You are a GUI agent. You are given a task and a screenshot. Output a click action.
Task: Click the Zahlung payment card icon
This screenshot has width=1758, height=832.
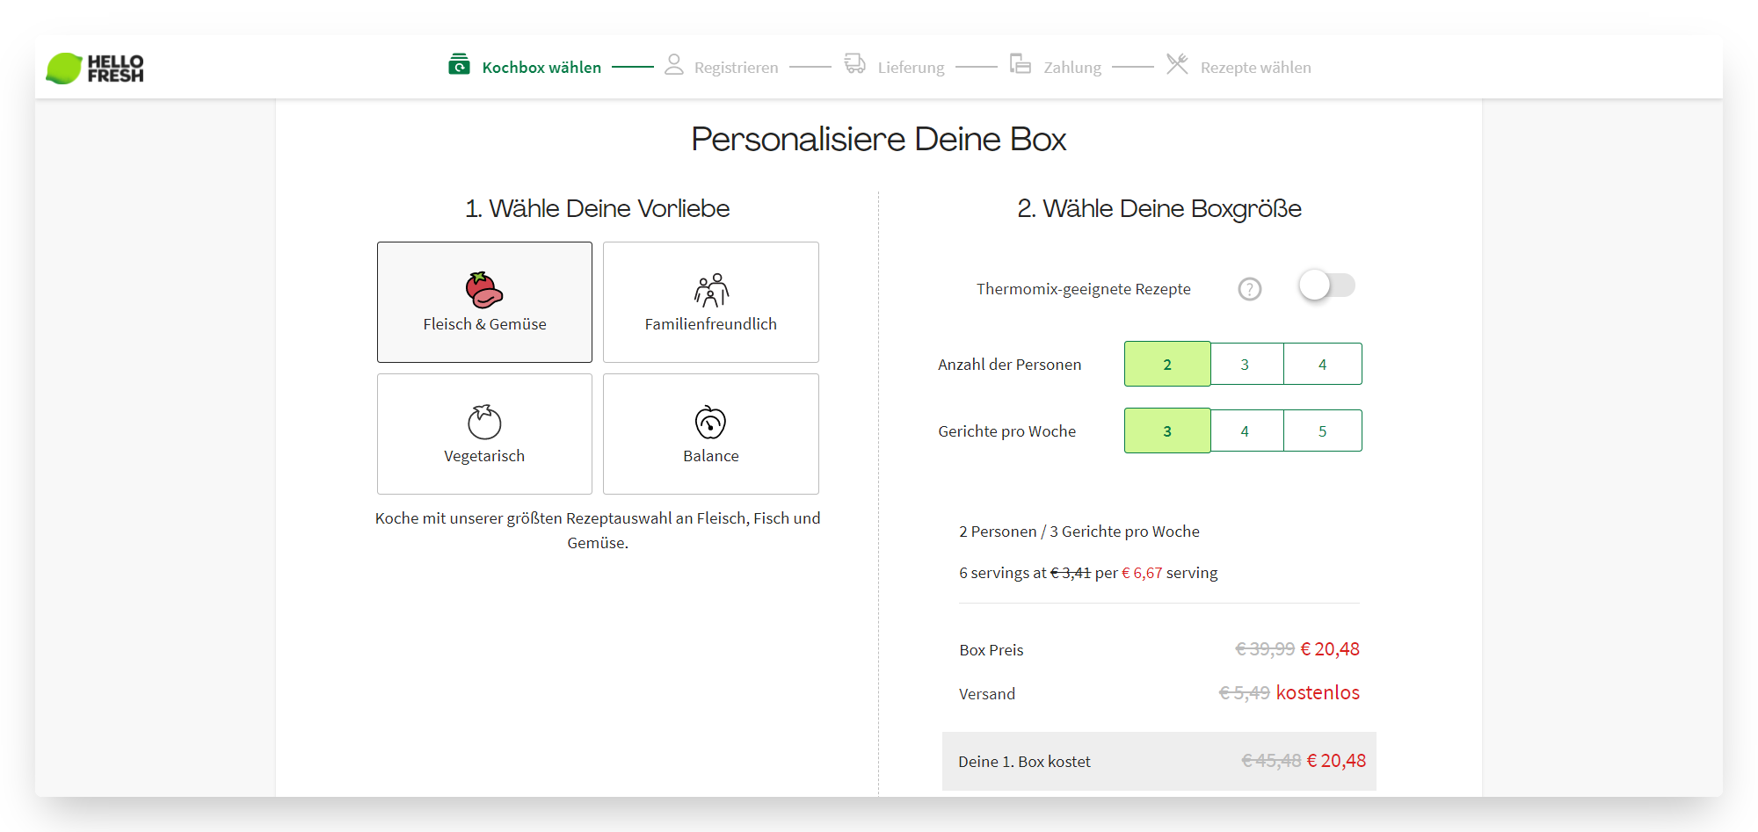point(1021,63)
